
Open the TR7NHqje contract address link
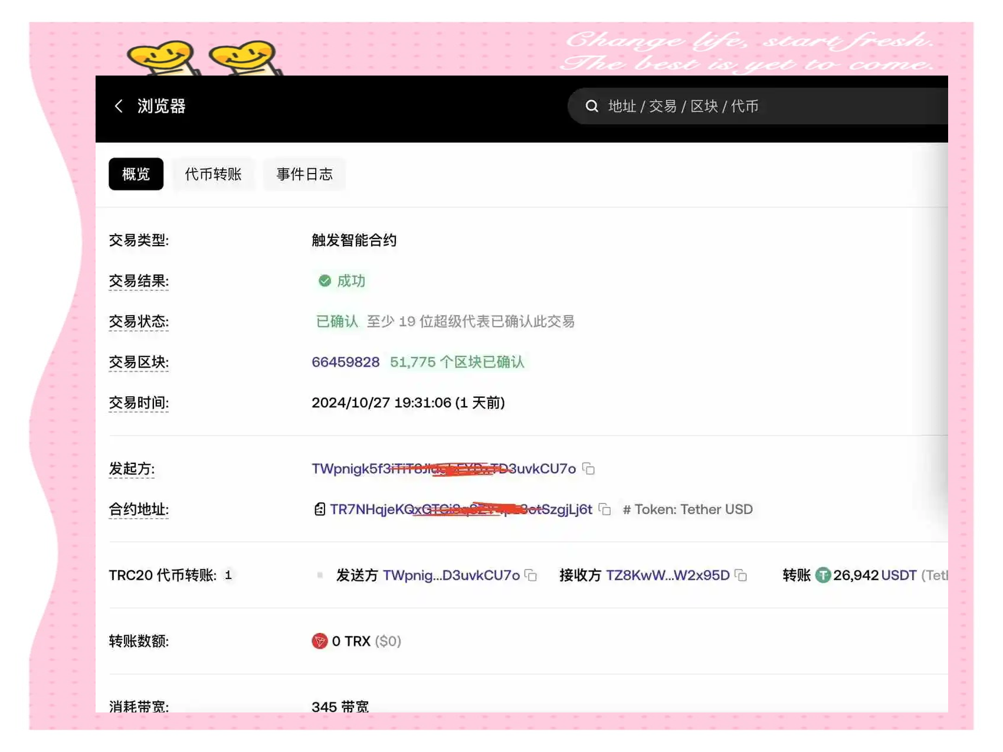(461, 509)
